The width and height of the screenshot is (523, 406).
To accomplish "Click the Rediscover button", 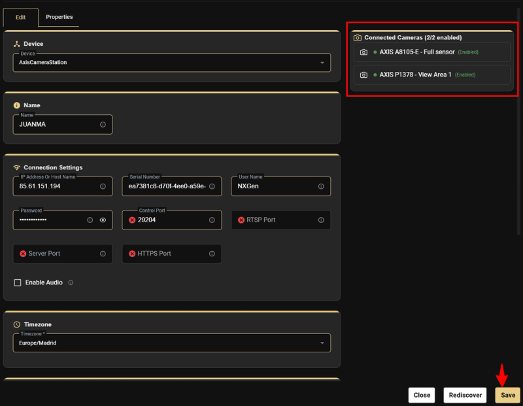I will (x=465, y=395).
